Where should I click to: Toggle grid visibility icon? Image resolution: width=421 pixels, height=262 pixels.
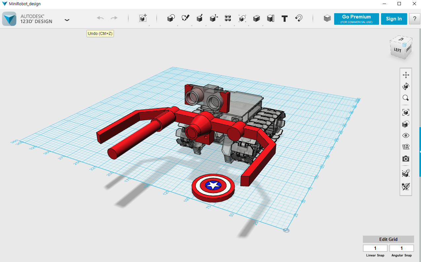[406, 147]
